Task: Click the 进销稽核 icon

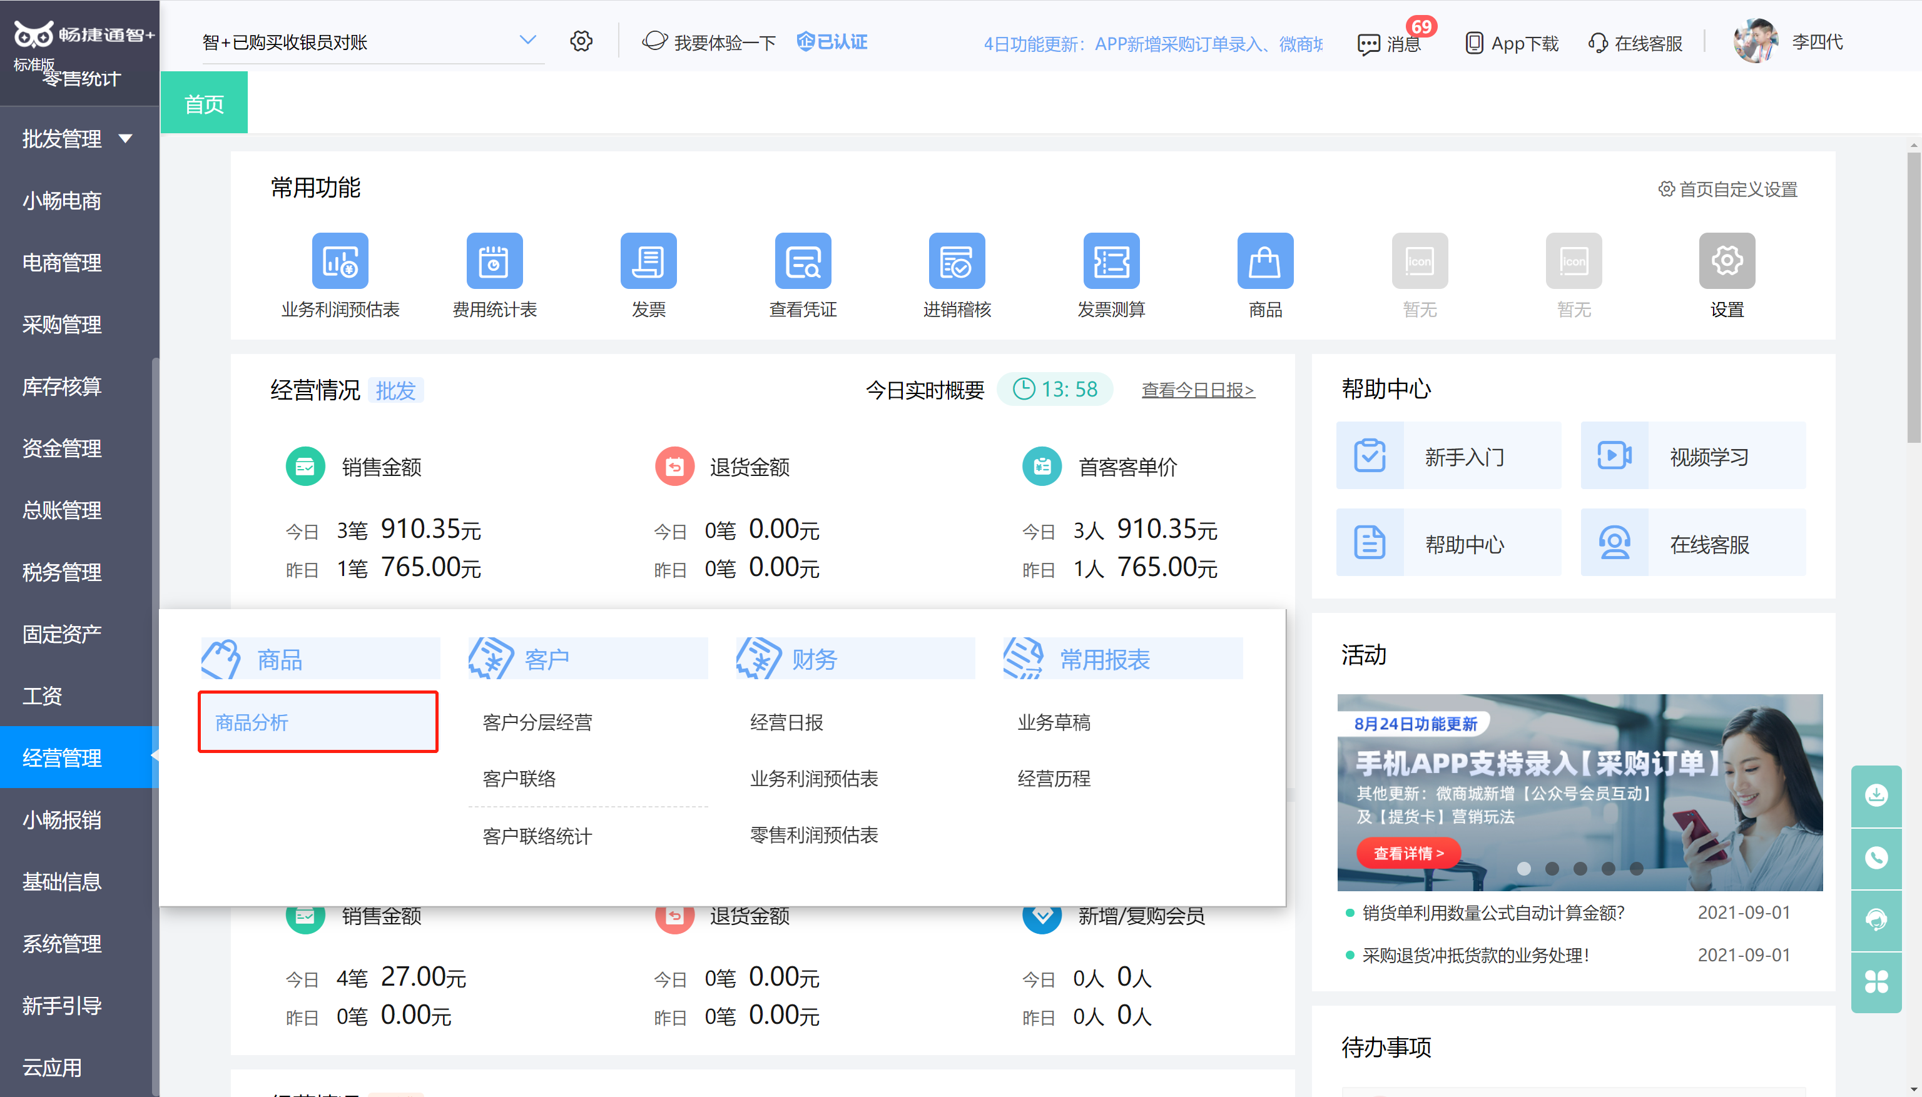Action: pos(957,261)
